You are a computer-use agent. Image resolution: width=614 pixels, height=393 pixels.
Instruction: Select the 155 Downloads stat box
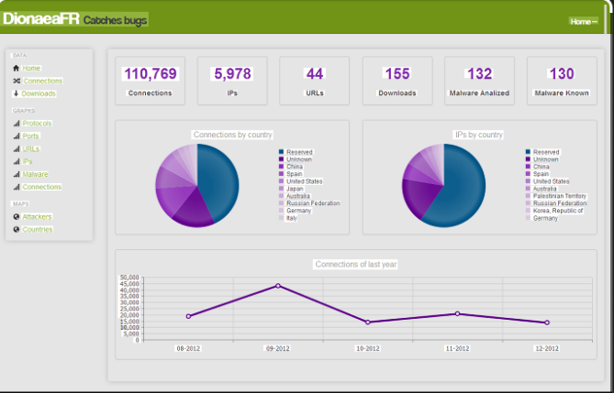[x=397, y=81]
